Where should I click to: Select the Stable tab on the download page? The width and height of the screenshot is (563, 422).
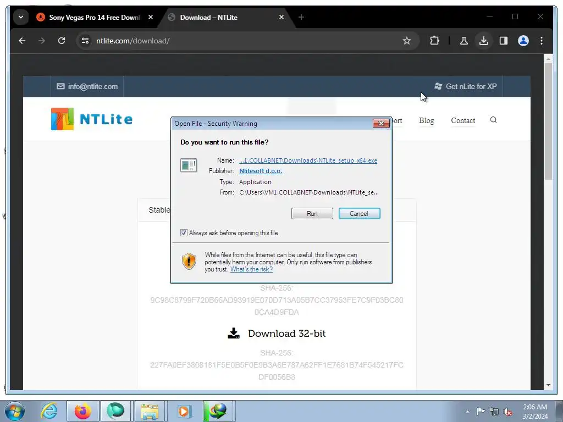[159, 210]
